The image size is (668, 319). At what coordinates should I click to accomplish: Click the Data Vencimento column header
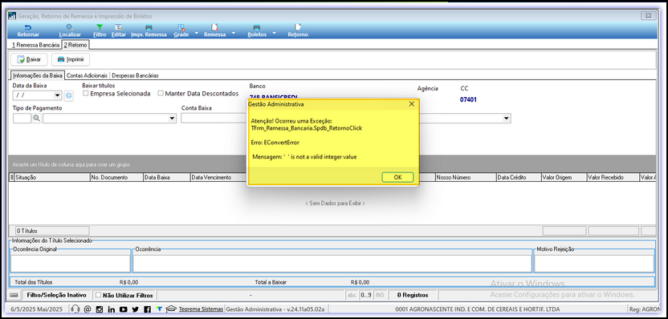point(218,177)
